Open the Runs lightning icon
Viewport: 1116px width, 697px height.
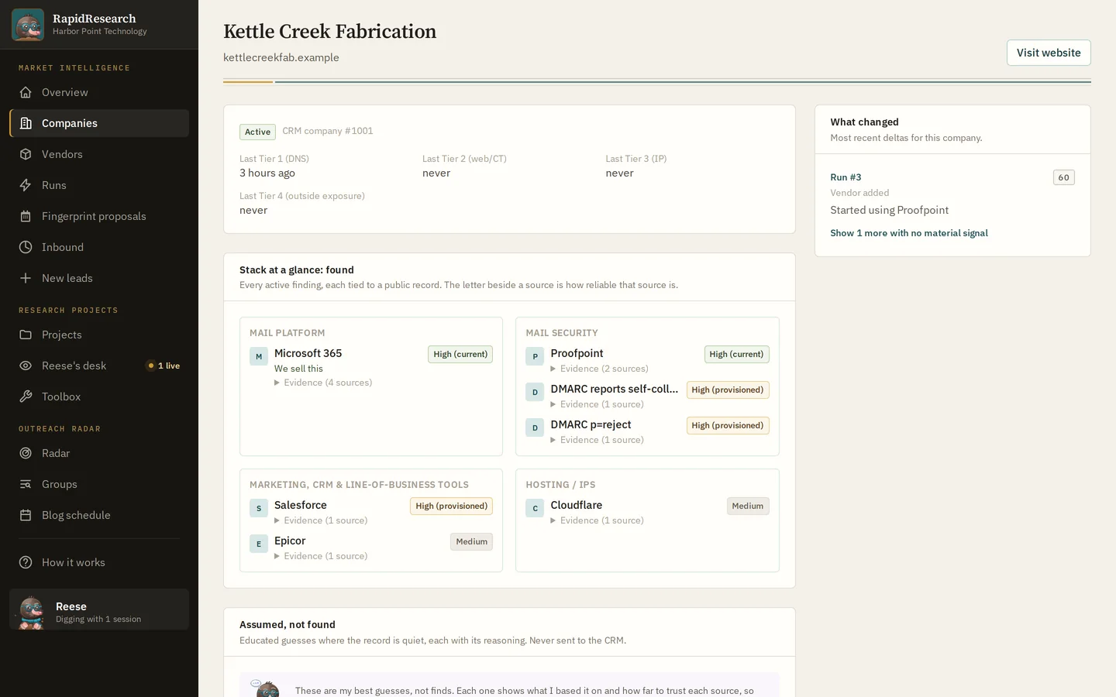click(x=26, y=185)
